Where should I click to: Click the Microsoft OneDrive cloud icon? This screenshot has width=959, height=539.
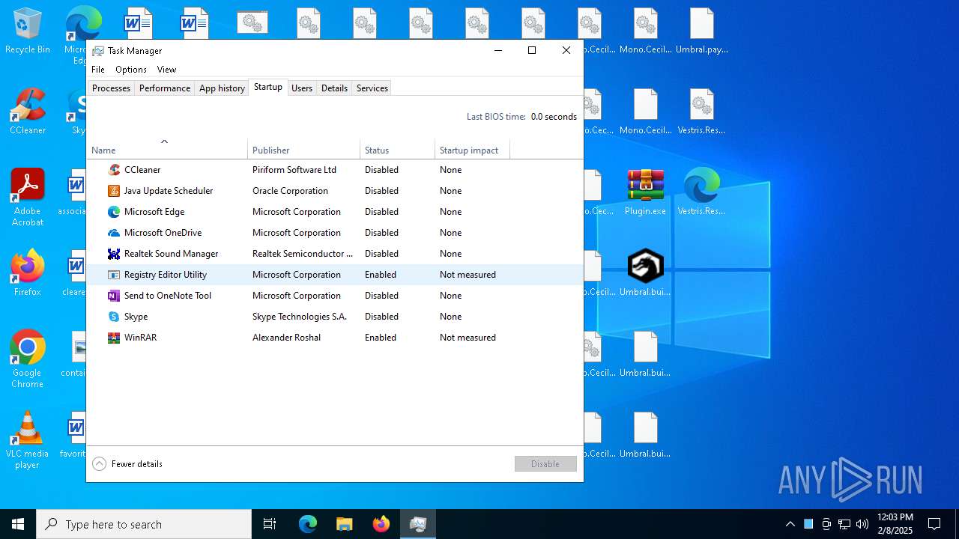(114, 233)
